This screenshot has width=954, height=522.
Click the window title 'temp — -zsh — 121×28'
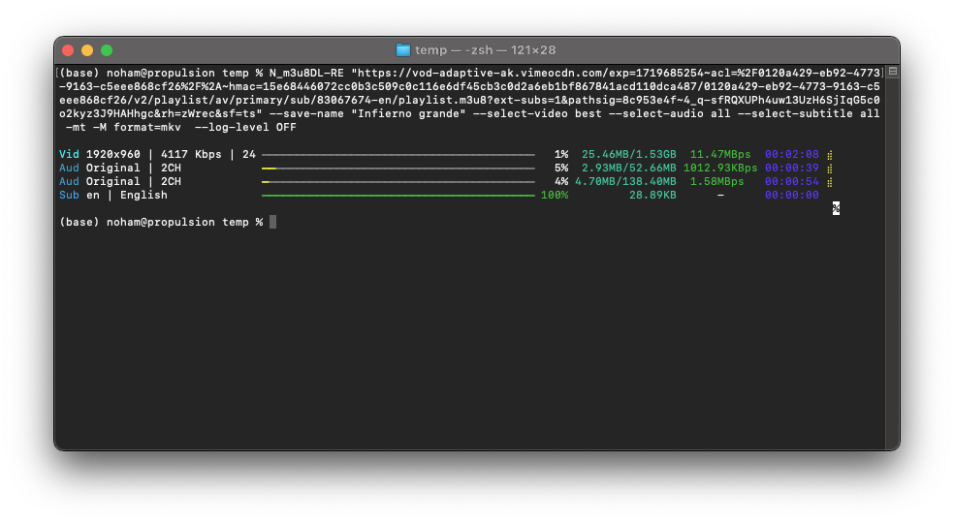(x=485, y=50)
